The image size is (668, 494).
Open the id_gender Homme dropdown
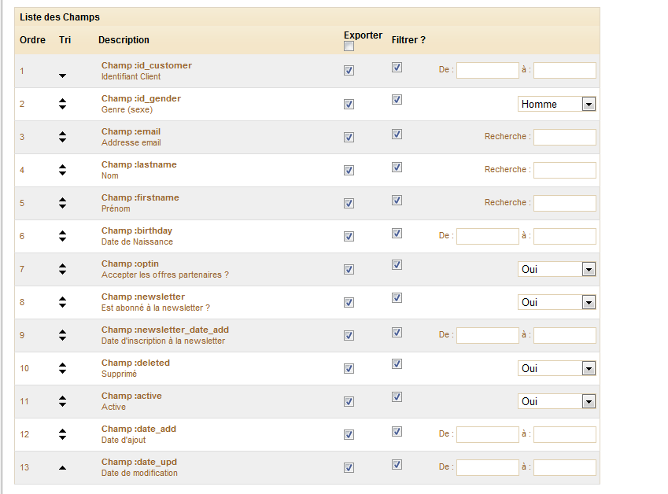[x=556, y=104]
